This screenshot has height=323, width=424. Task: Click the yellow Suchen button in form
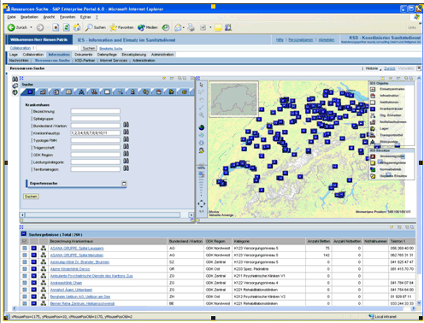[x=31, y=197]
